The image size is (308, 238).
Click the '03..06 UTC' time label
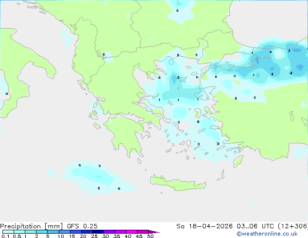point(255,226)
